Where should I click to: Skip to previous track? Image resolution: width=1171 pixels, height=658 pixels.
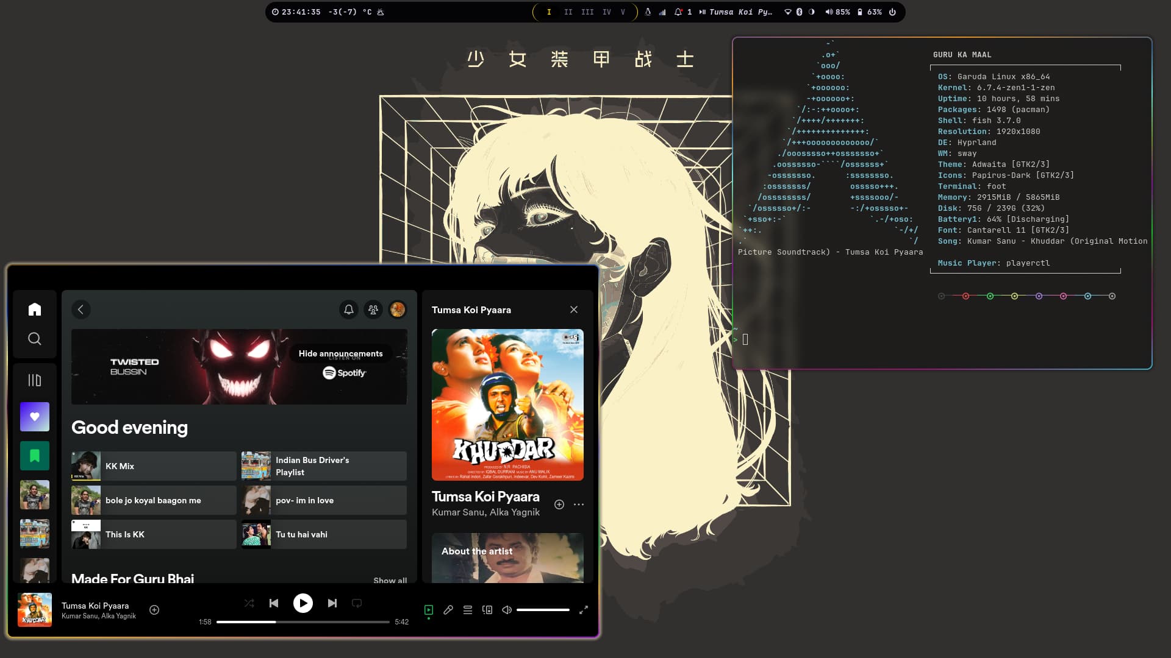coord(274,603)
